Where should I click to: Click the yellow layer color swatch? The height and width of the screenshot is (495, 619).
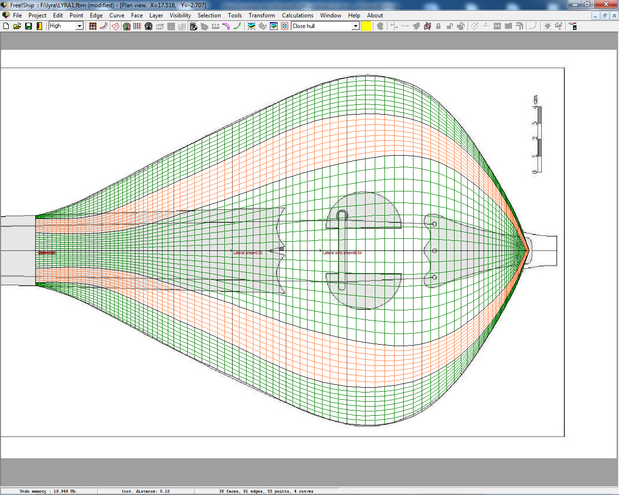point(367,26)
